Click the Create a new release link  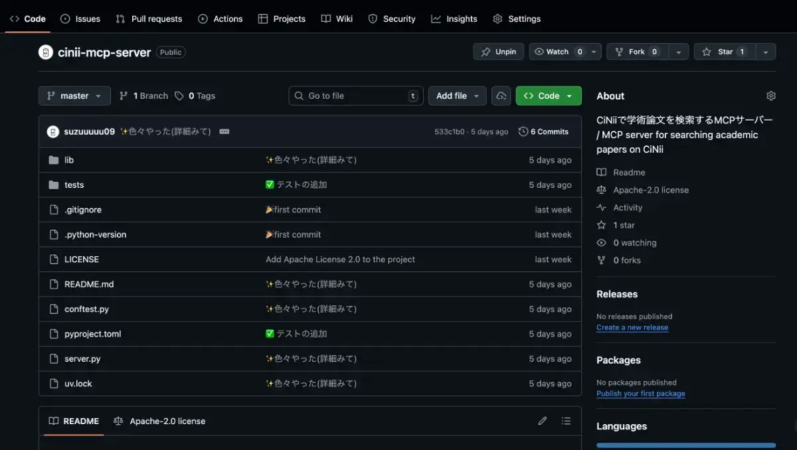pos(632,327)
